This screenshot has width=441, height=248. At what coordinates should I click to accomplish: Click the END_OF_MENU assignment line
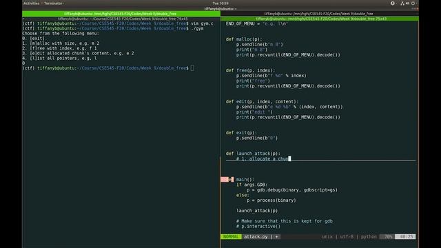tap(257, 23)
